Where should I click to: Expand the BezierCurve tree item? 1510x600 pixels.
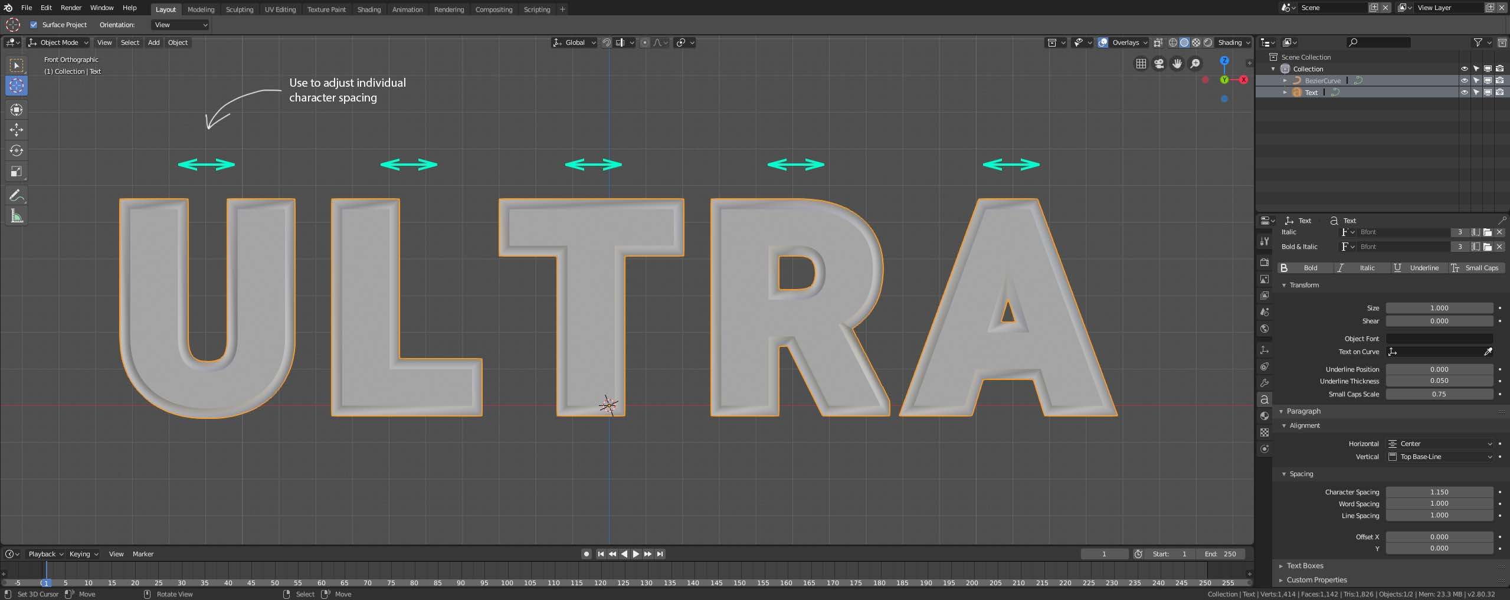(x=1285, y=81)
